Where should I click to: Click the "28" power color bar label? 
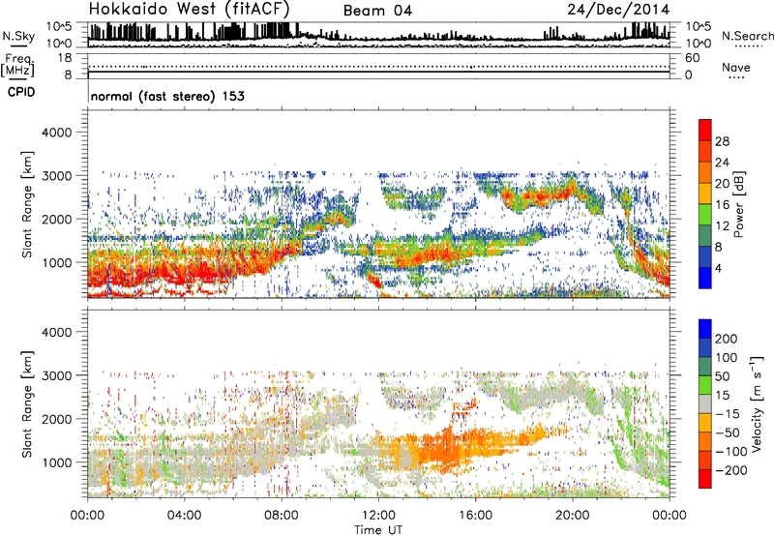(x=722, y=141)
